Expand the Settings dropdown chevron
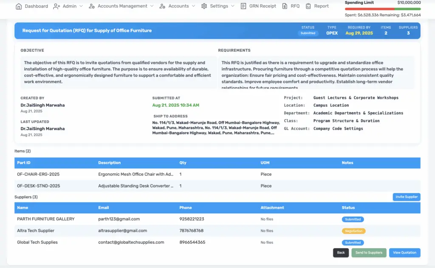 [x=232, y=6]
